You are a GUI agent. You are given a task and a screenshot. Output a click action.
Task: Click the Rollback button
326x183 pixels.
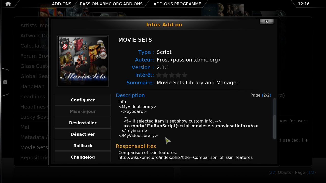(x=83, y=146)
